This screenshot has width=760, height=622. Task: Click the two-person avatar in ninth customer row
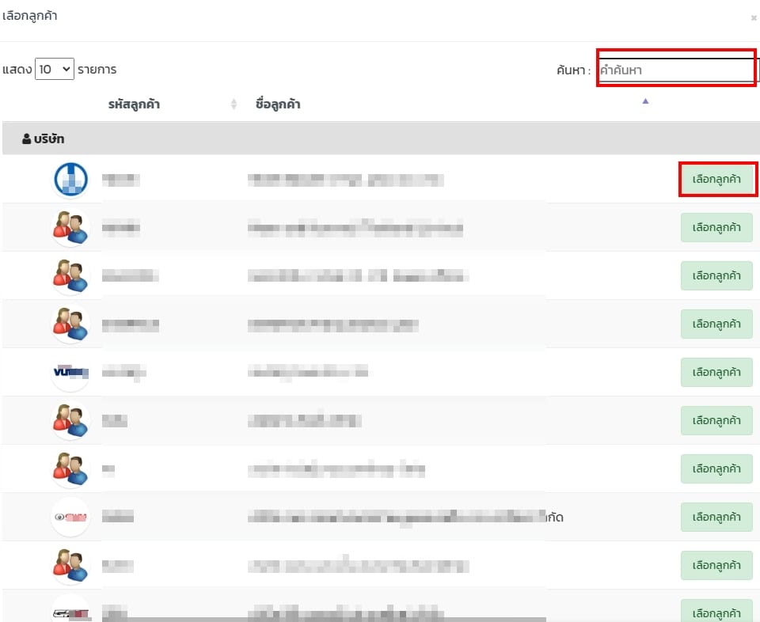coord(70,565)
